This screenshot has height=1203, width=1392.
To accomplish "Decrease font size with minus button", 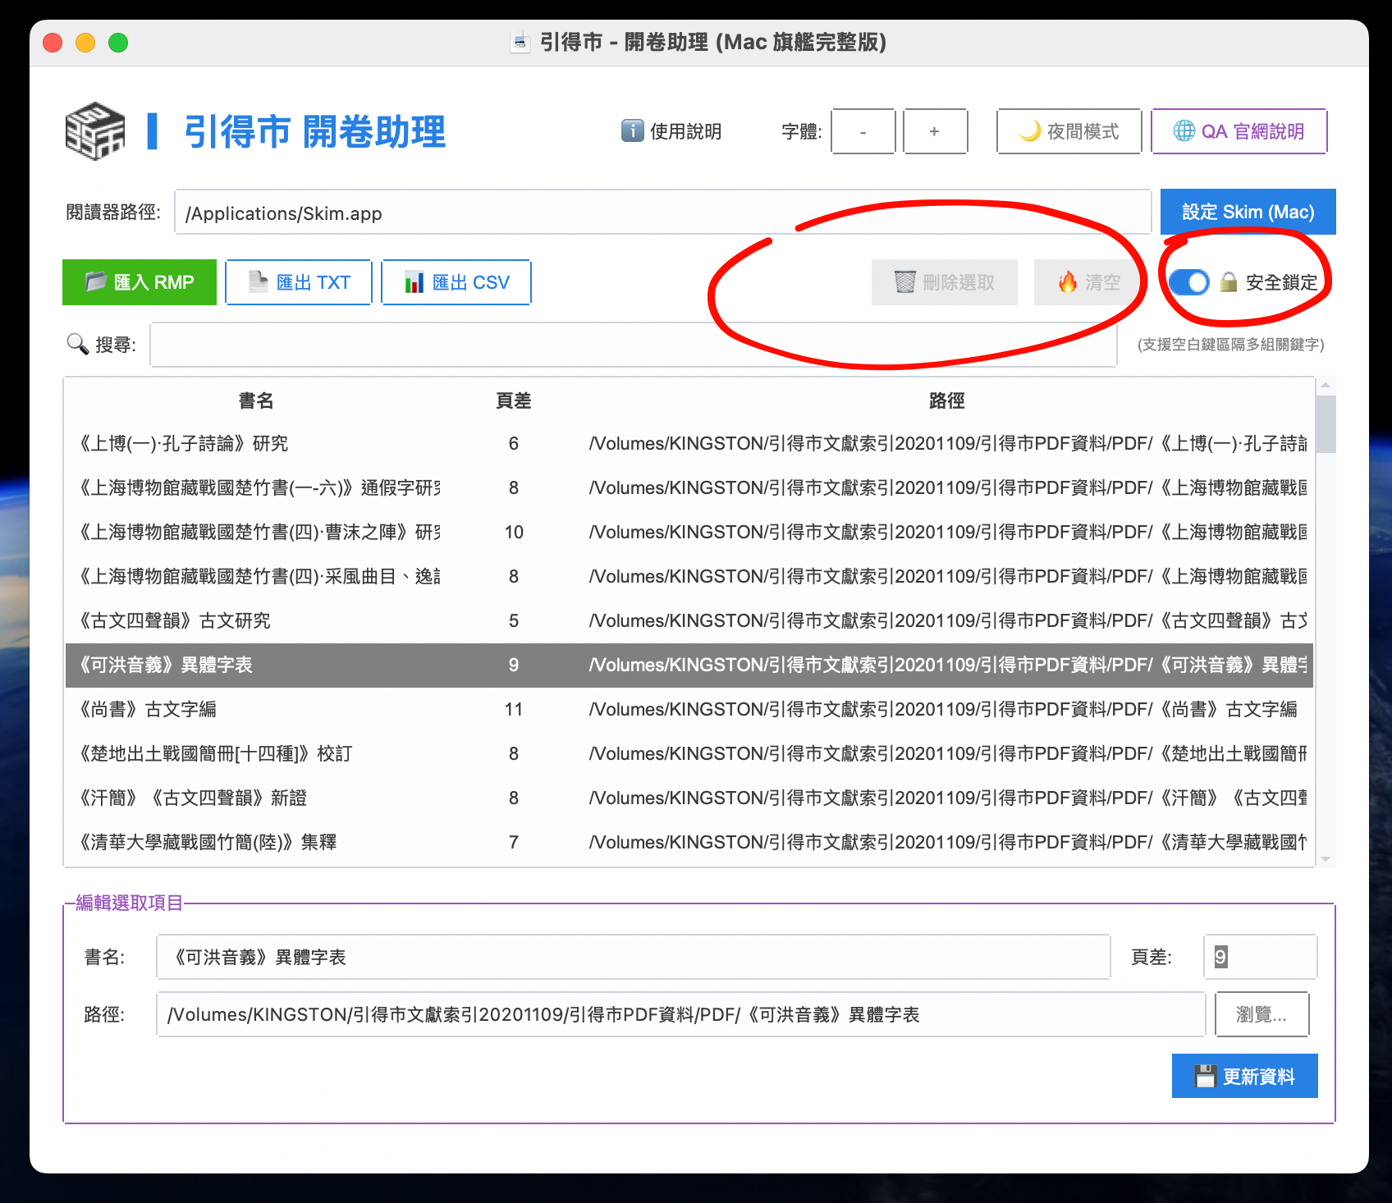I will click(x=863, y=131).
